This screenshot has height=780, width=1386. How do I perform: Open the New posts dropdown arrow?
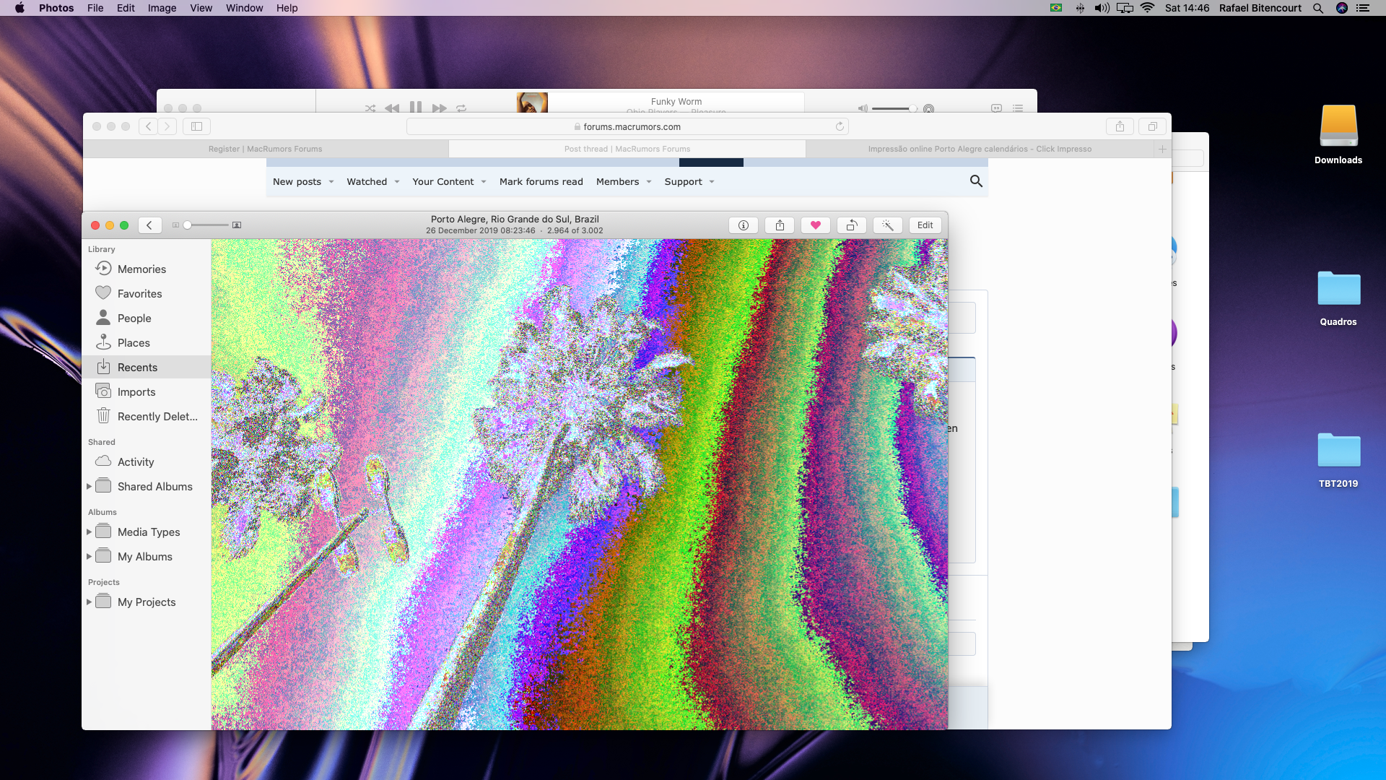coord(331,182)
